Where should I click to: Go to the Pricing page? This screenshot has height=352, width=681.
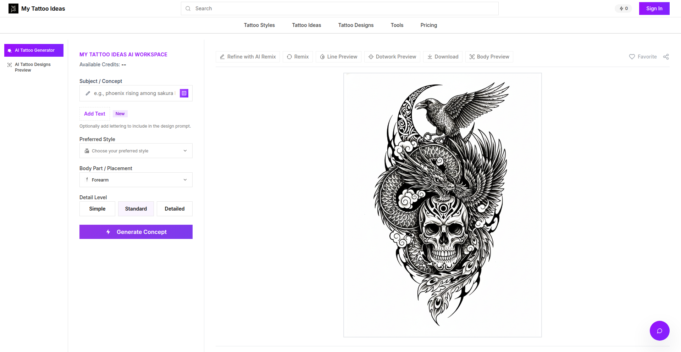[x=429, y=25]
